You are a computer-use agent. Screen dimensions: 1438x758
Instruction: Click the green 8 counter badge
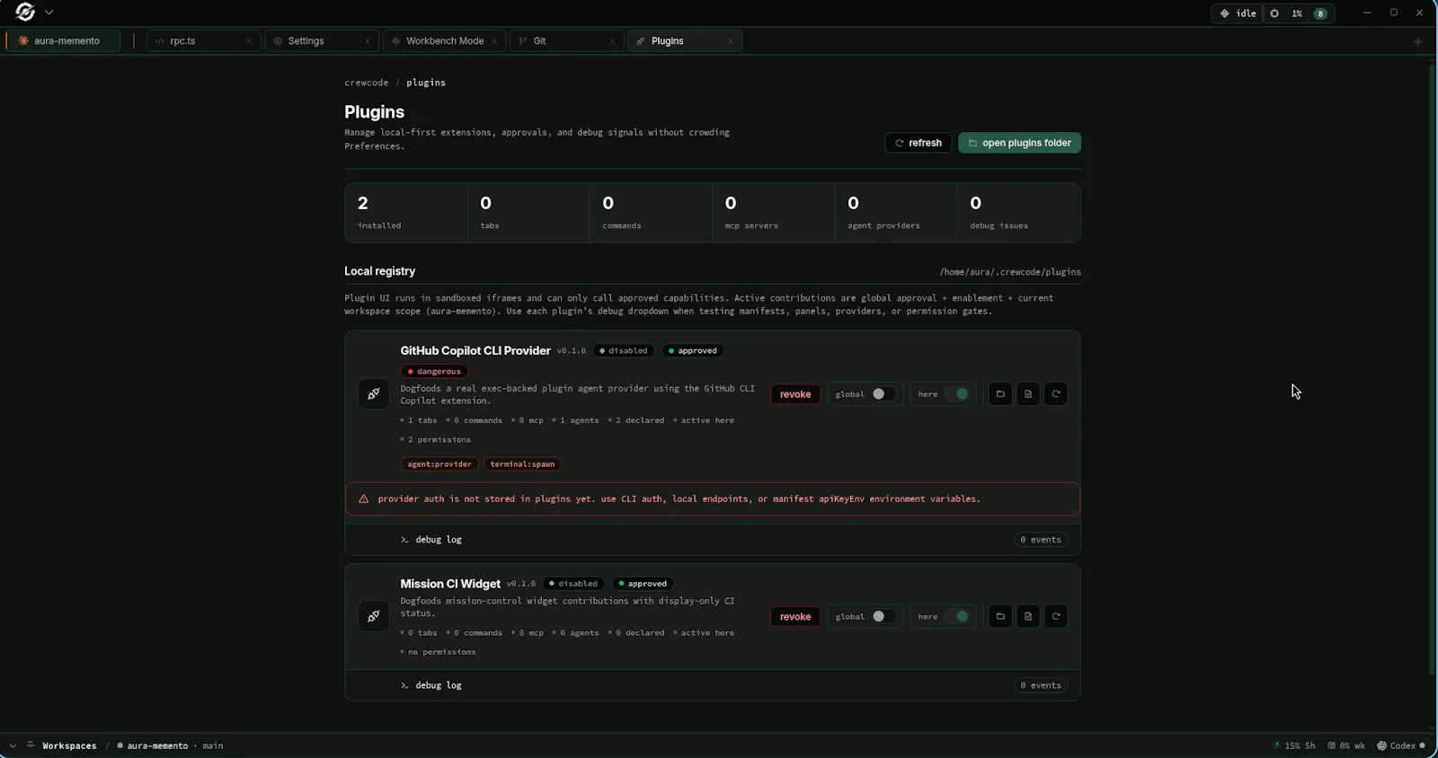[x=1320, y=13]
